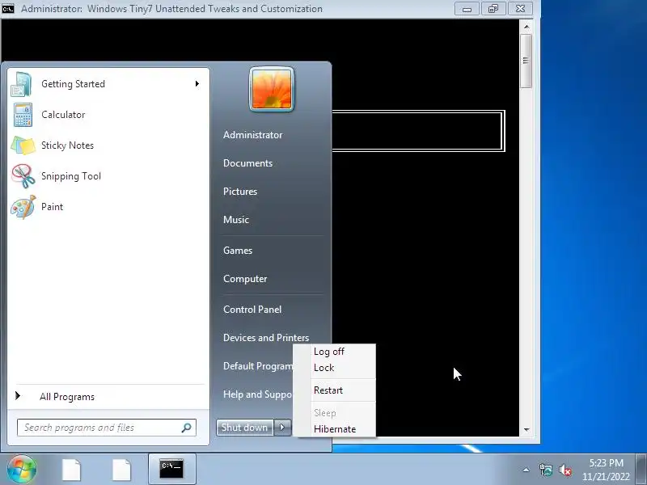Click the muted volume tray icon
This screenshot has height=485, width=647.
[x=565, y=470]
